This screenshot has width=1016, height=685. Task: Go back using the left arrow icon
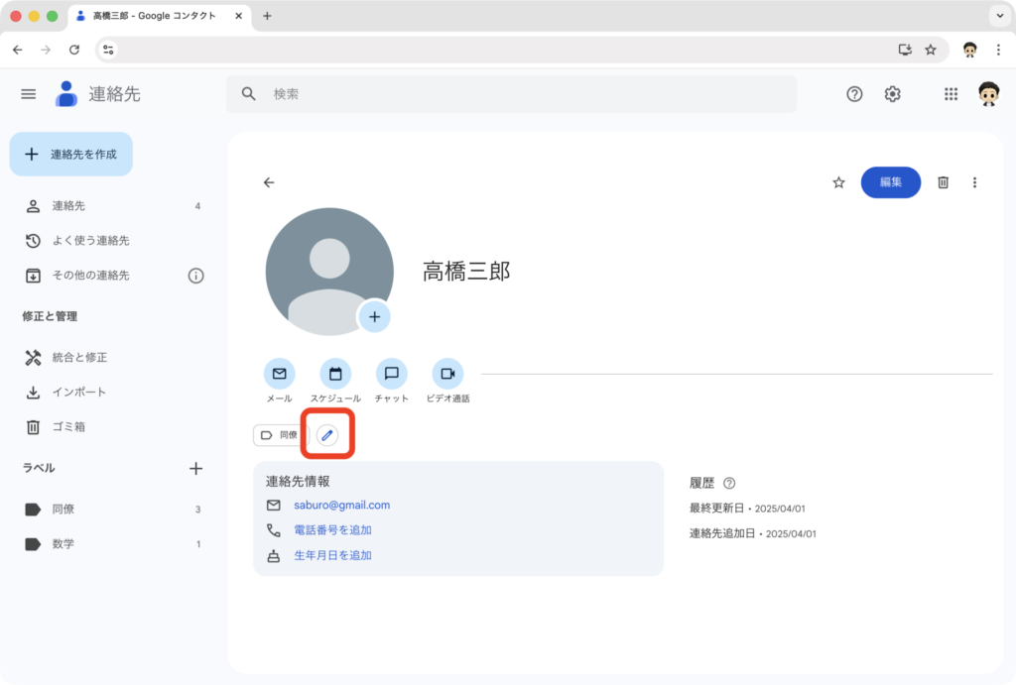point(267,182)
